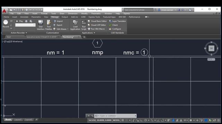Switch to the Layout1 tab

coord(18,120)
